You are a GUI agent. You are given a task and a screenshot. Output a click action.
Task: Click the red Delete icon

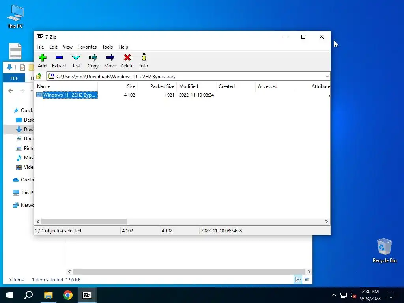pos(127,58)
